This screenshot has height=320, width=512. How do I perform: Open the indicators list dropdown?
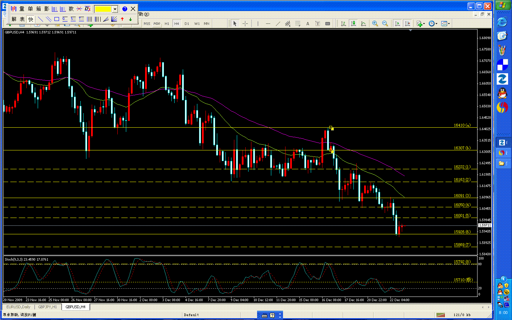pos(421,23)
